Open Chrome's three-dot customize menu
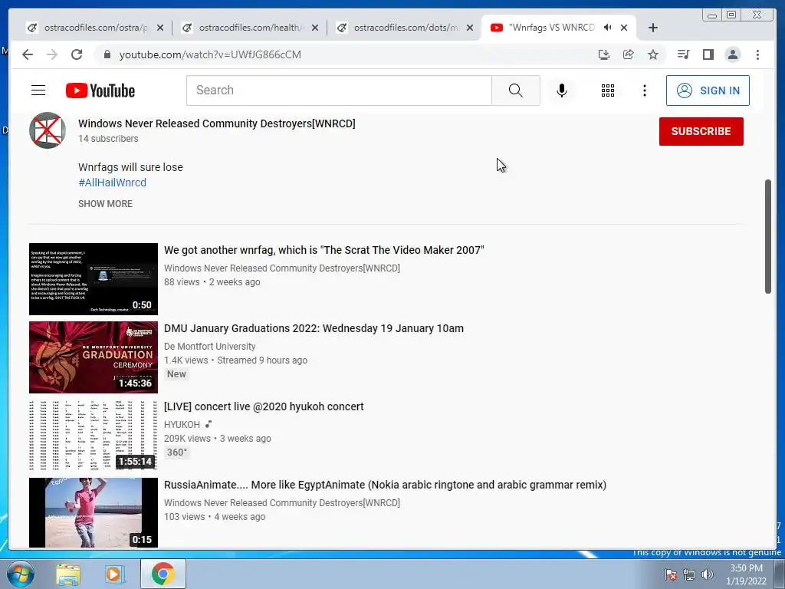This screenshot has height=589, width=785. pyautogui.click(x=757, y=54)
